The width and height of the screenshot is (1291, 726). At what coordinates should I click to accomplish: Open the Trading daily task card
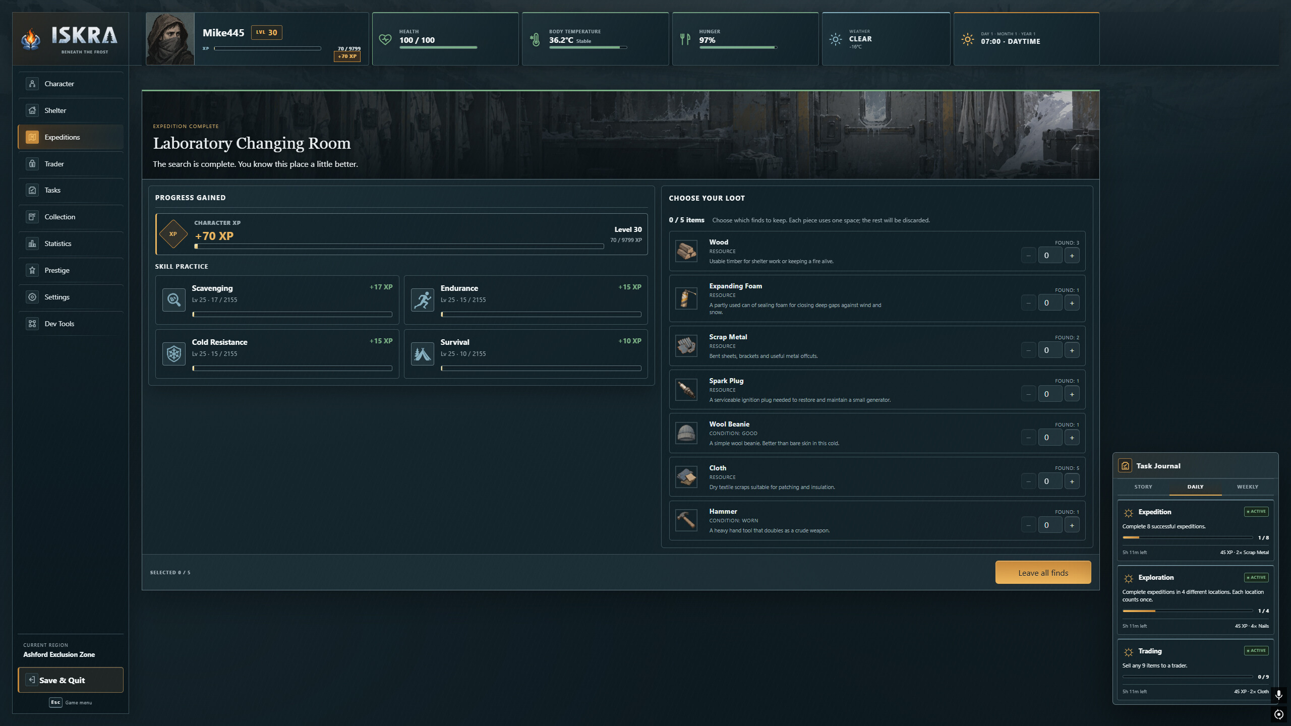tap(1195, 670)
